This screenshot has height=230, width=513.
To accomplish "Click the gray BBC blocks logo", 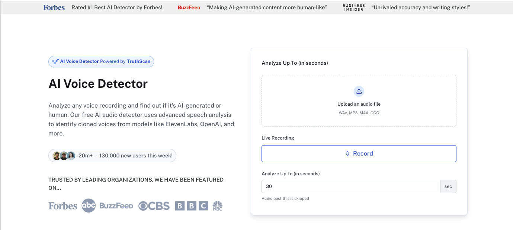I will coord(192,206).
